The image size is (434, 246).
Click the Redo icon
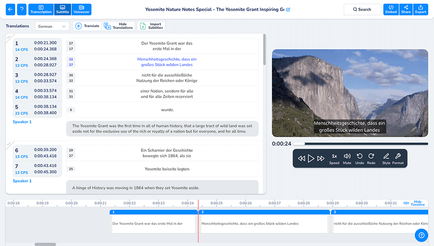point(371,159)
